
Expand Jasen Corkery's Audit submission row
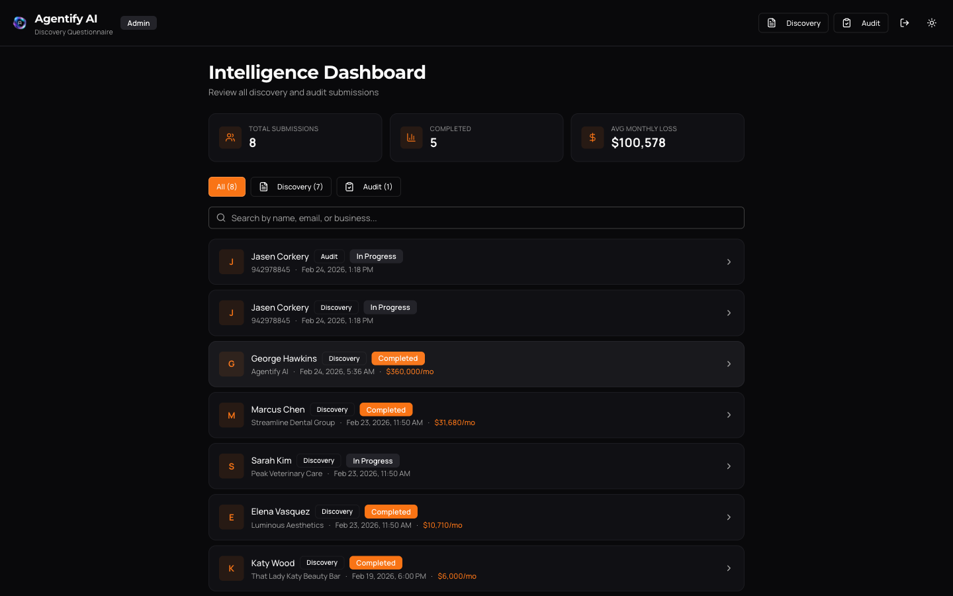729,262
